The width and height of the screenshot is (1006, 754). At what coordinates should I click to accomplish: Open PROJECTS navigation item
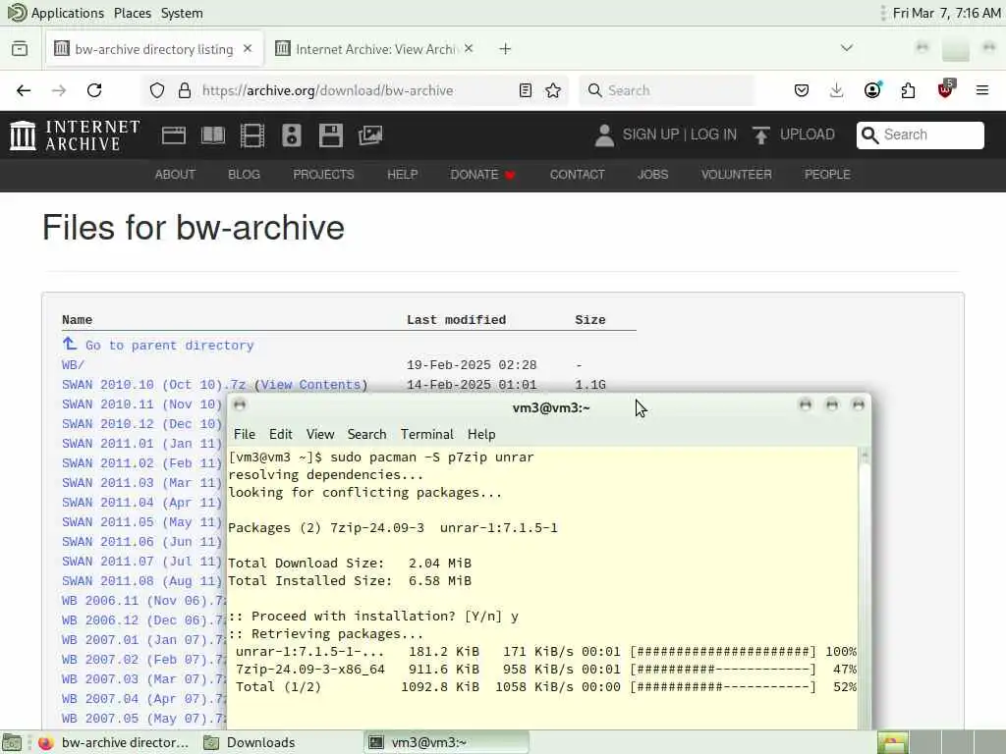[323, 175]
